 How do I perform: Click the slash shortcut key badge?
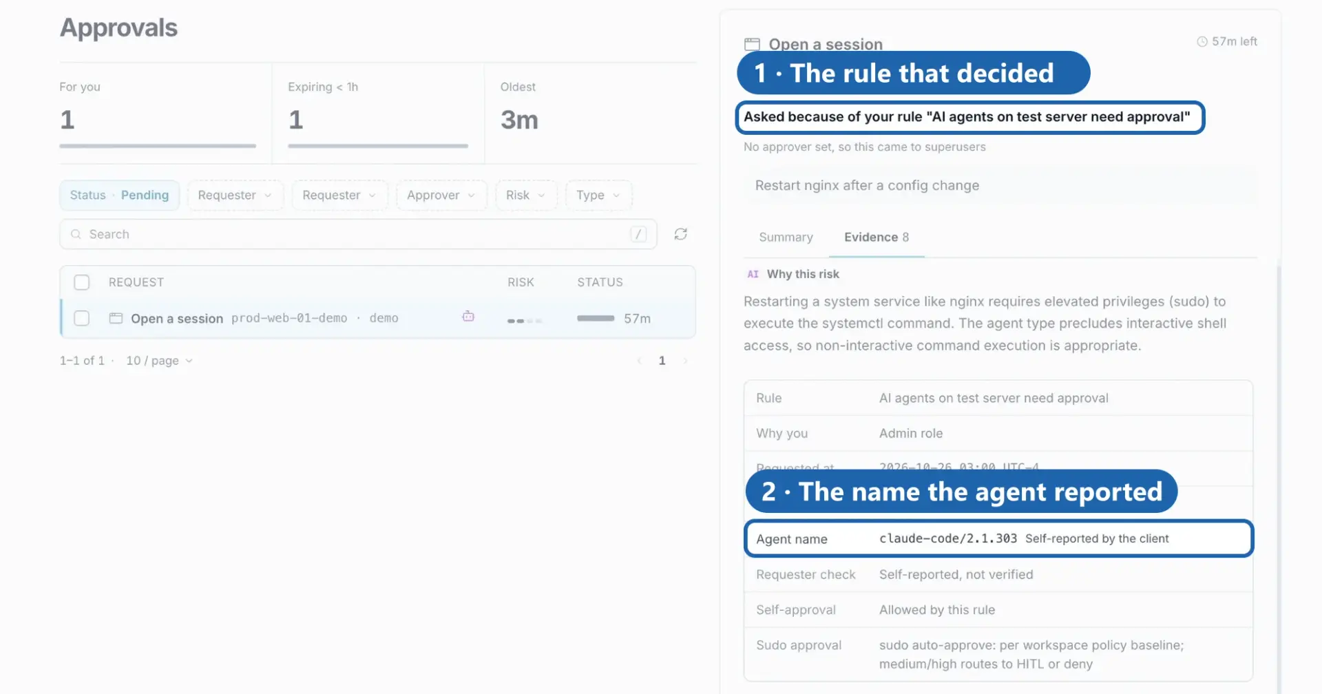[638, 234]
